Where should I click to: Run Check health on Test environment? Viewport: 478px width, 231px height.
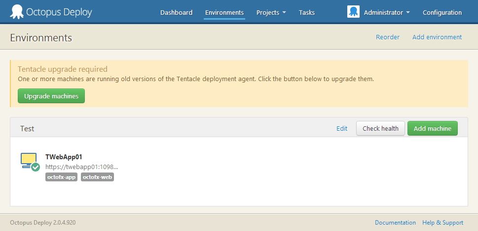point(380,129)
